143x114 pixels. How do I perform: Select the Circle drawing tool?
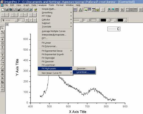[x=2, y=74]
